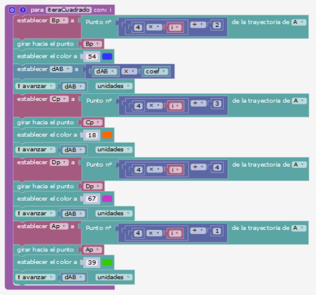316x295 pixels.
Task: Click the iteraCuadrado procedure name field
Action: (x=69, y=10)
